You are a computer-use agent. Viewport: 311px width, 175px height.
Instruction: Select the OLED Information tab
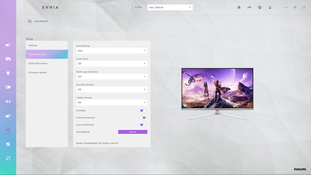[47, 63]
